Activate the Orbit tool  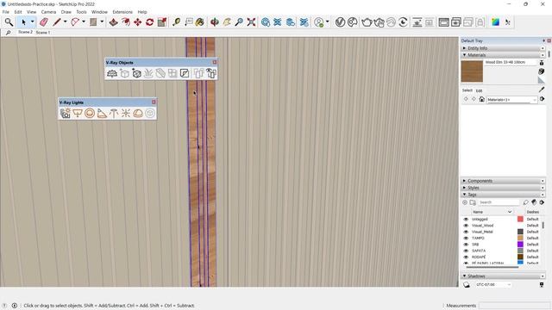[x=215, y=22]
